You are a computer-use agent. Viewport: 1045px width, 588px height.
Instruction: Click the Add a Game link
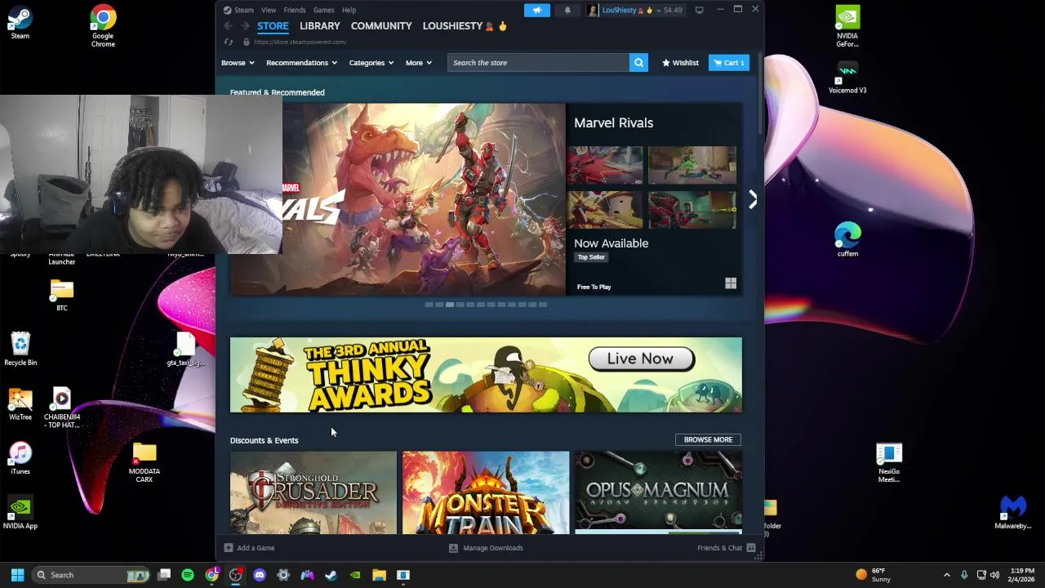pos(256,548)
